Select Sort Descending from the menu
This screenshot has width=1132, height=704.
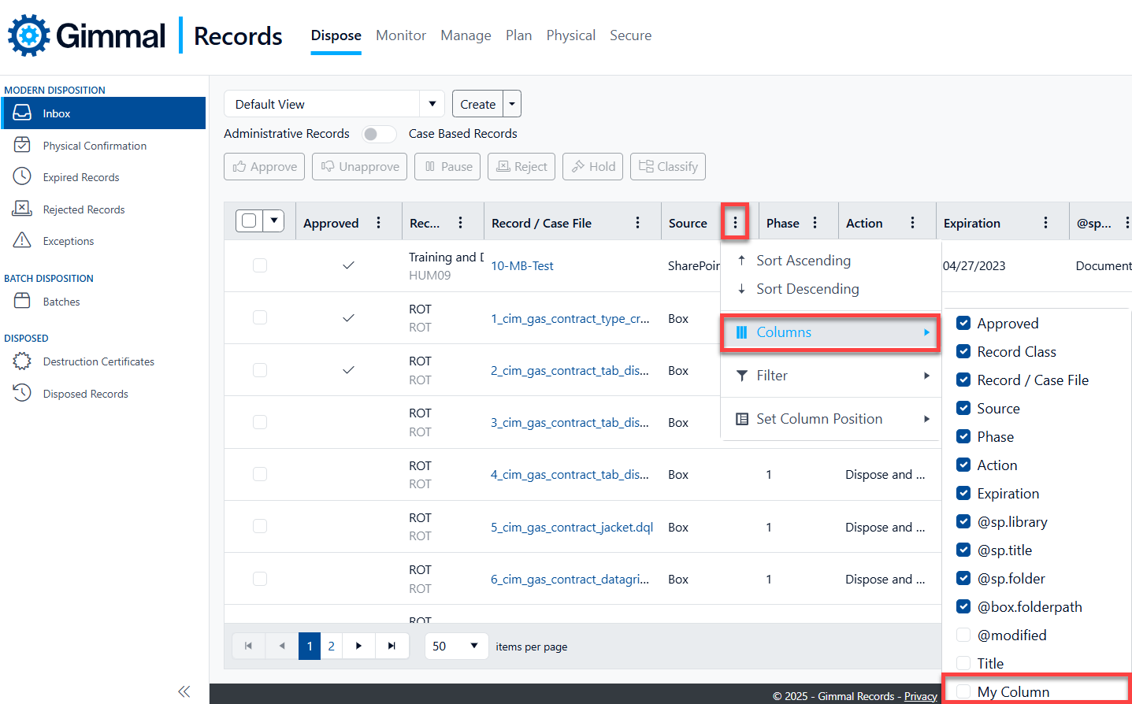tap(807, 289)
